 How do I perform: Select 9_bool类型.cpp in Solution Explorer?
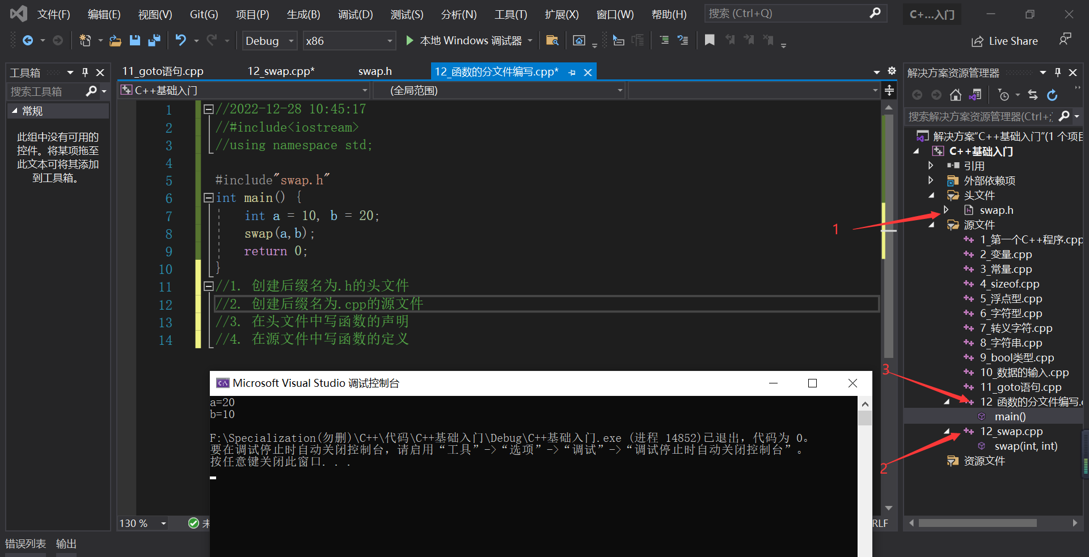tap(1016, 358)
